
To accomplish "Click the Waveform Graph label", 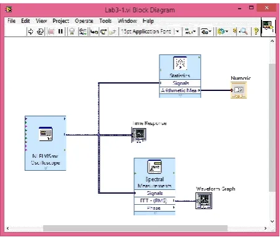I will [x=216, y=189].
